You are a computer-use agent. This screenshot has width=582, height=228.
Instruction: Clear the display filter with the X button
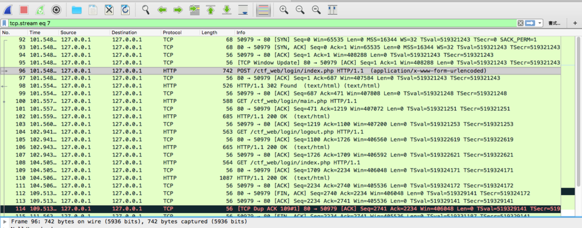coord(521,23)
